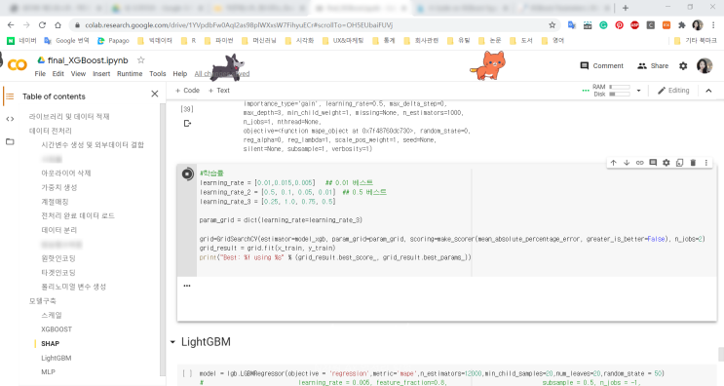
Task: Close the Table of contents panel
Action: coord(155,94)
